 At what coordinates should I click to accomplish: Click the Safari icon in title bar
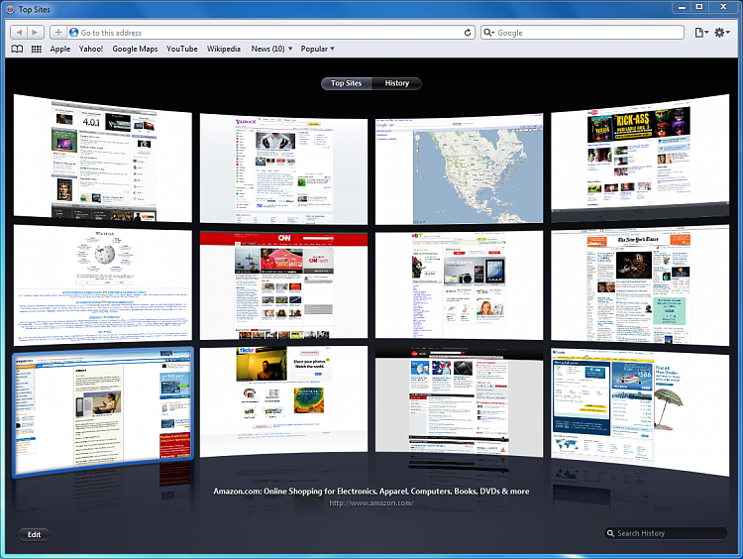point(10,9)
